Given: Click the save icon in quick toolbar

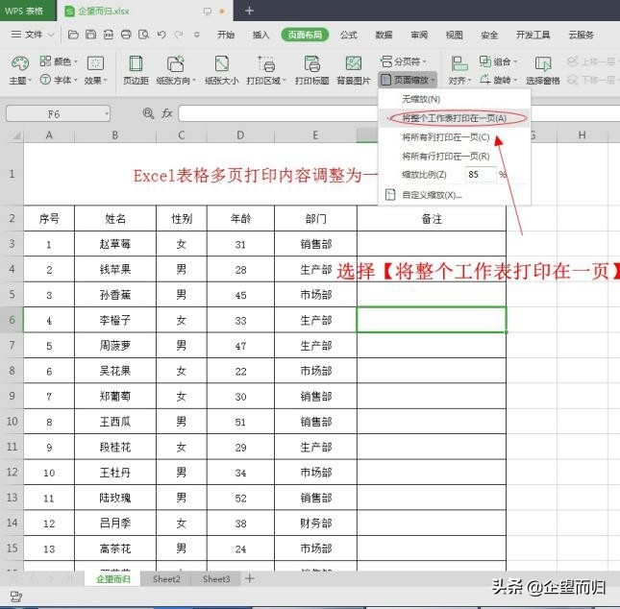Looking at the screenshot, I should pyautogui.click(x=90, y=35).
